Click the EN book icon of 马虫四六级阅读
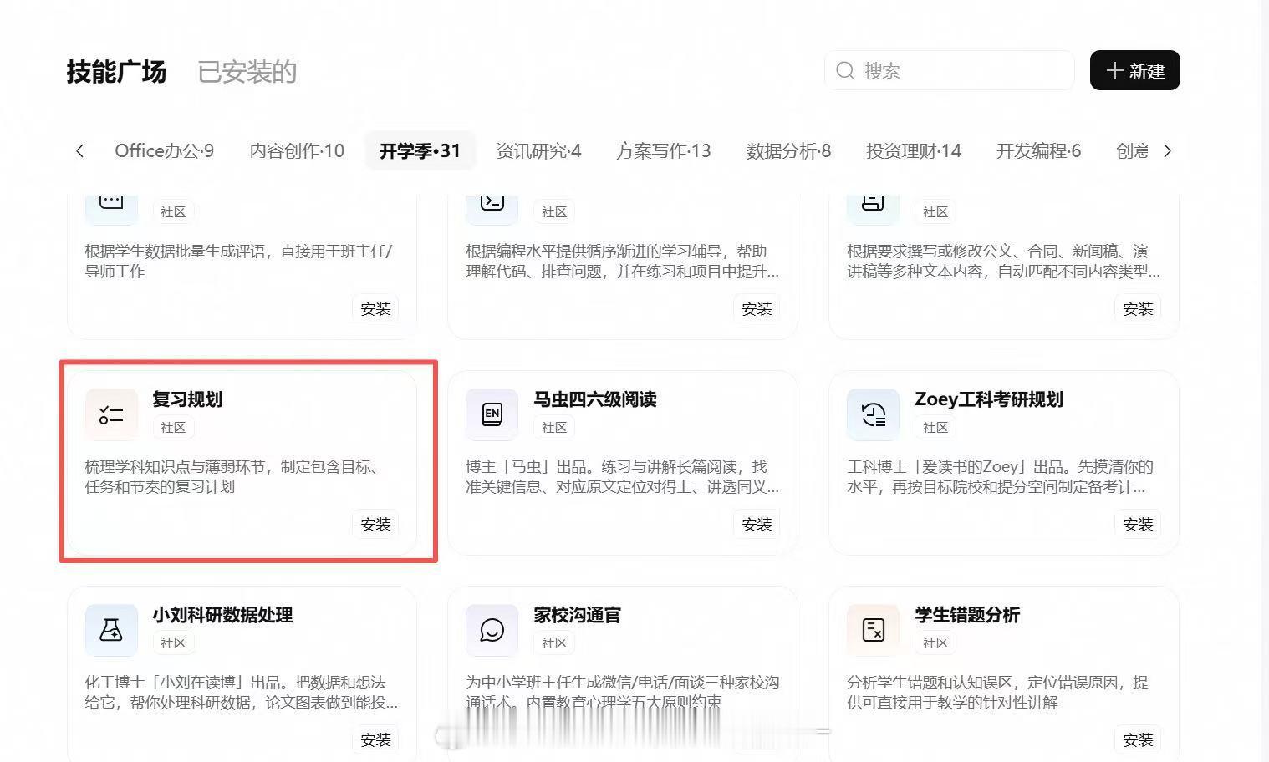 (x=492, y=414)
